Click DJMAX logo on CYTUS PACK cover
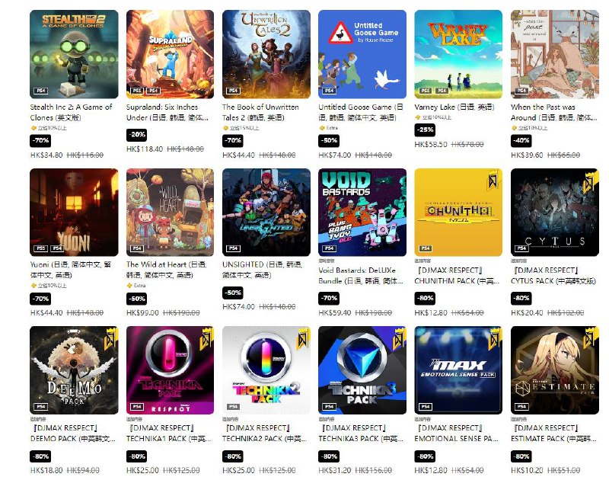The width and height of the screenshot is (609, 480). (589, 181)
